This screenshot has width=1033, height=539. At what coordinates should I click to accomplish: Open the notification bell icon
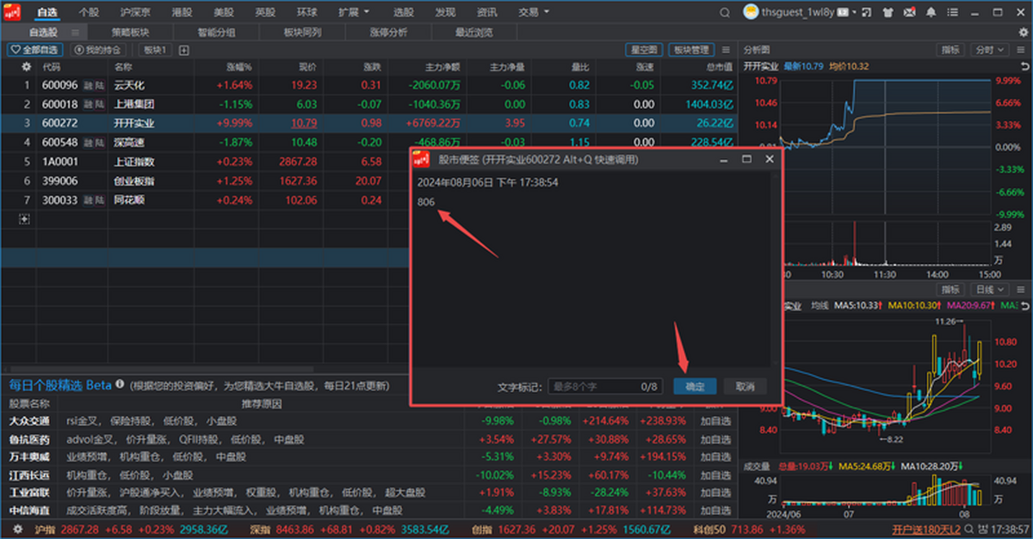(x=931, y=12)
